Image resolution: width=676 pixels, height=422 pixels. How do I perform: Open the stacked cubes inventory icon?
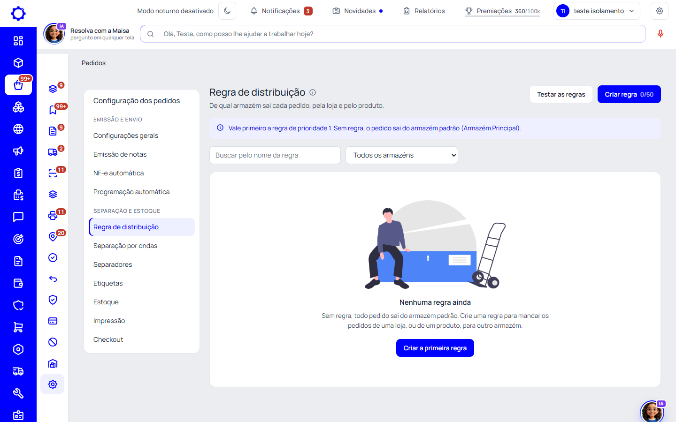(x=18, y=107)
